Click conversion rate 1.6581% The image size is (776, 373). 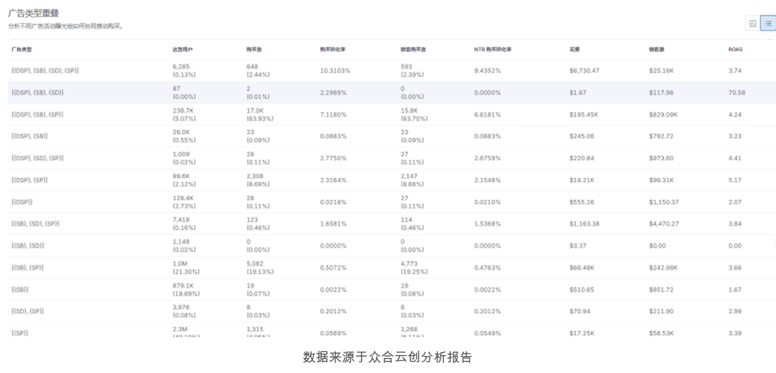pos(333,224)
